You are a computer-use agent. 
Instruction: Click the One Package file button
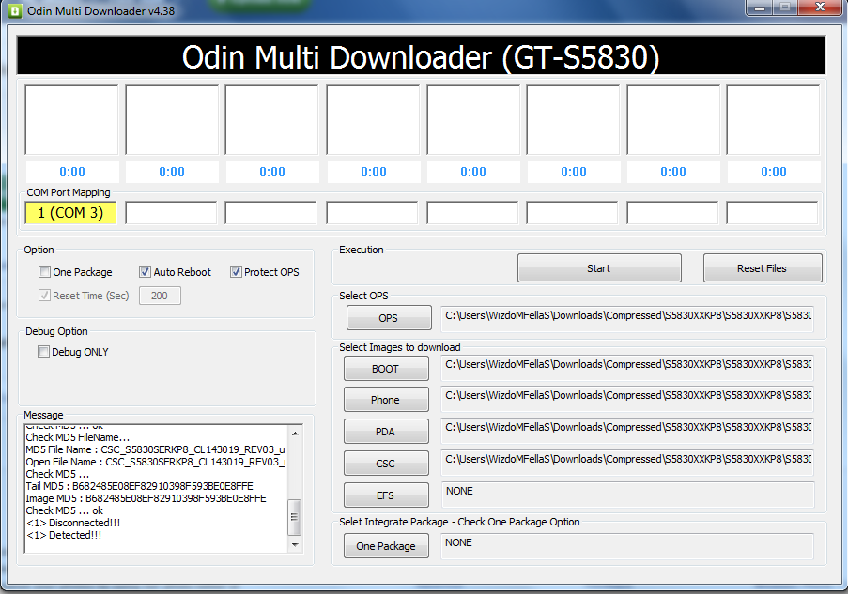[385, 546]
